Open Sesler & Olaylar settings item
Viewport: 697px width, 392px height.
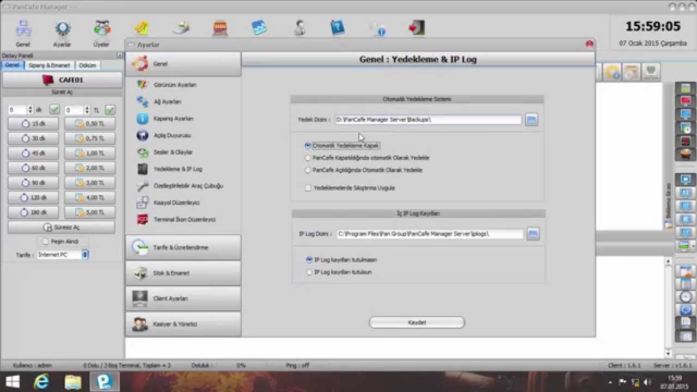[x=172, y=152]
